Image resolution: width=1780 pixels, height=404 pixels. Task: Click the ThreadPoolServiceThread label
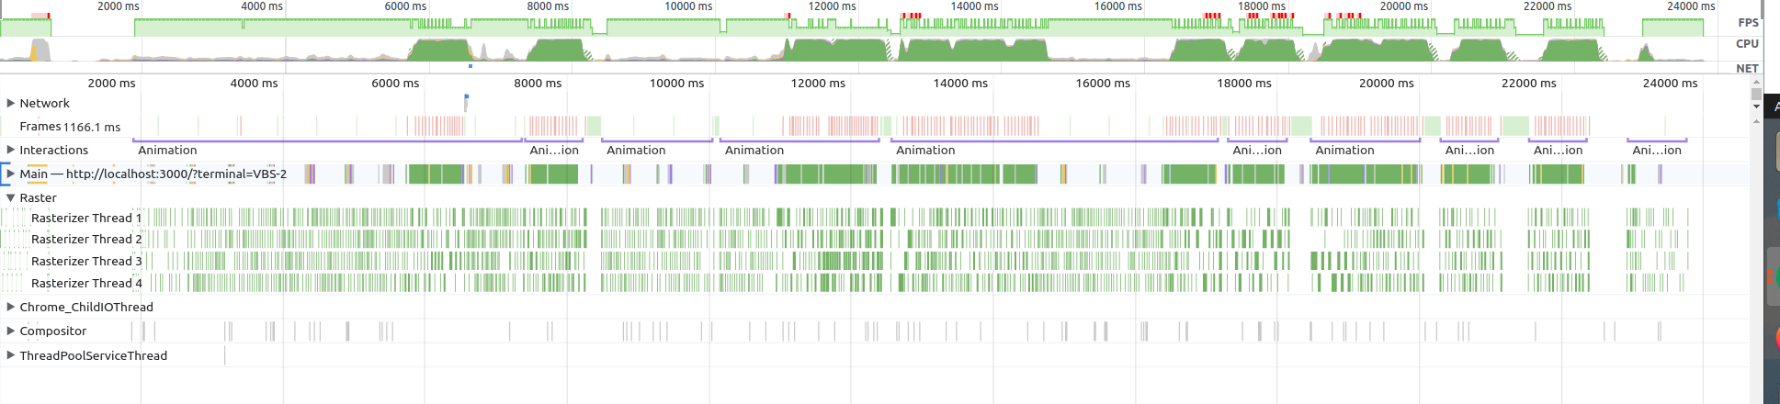[x=94, y=355]
